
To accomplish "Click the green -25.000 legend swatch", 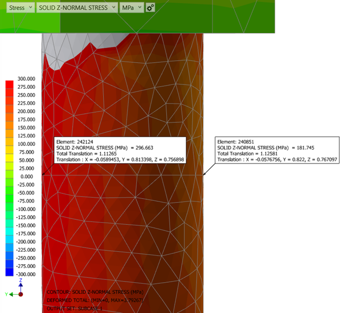I will pyautogui.click(x=9, y=185).
